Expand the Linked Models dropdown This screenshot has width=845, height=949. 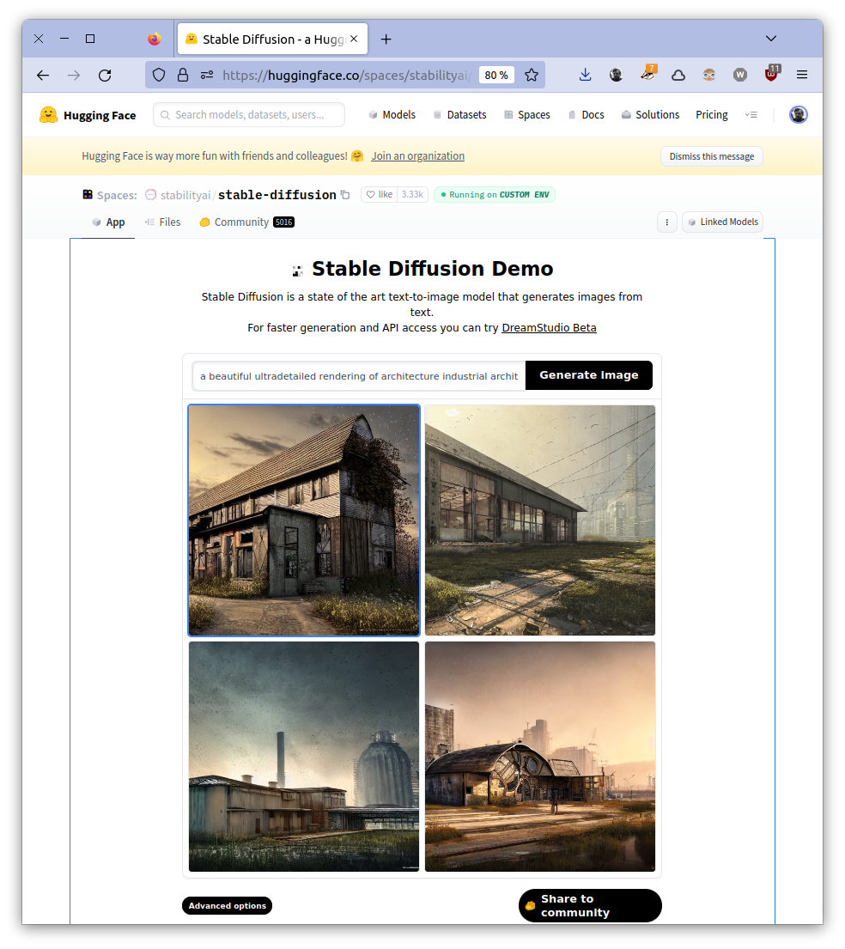722,222
